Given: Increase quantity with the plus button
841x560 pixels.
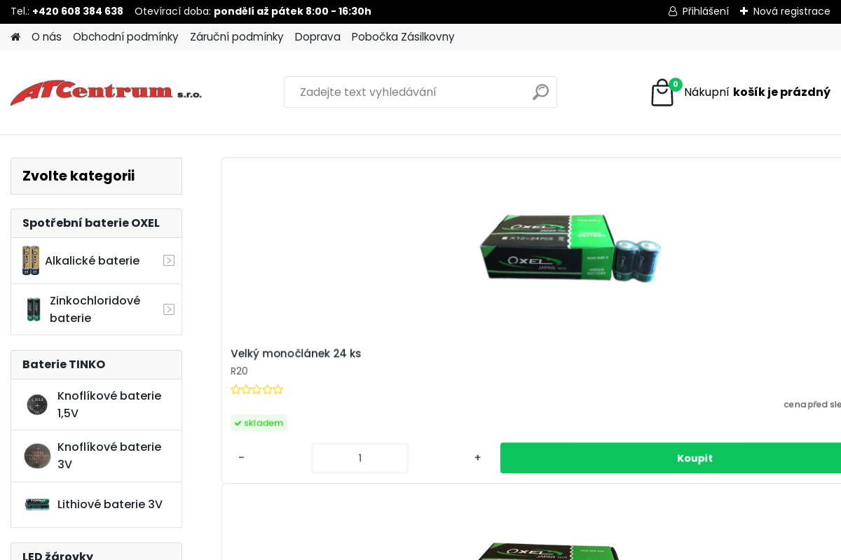Looking at the screenshot, I should (477, 458).
